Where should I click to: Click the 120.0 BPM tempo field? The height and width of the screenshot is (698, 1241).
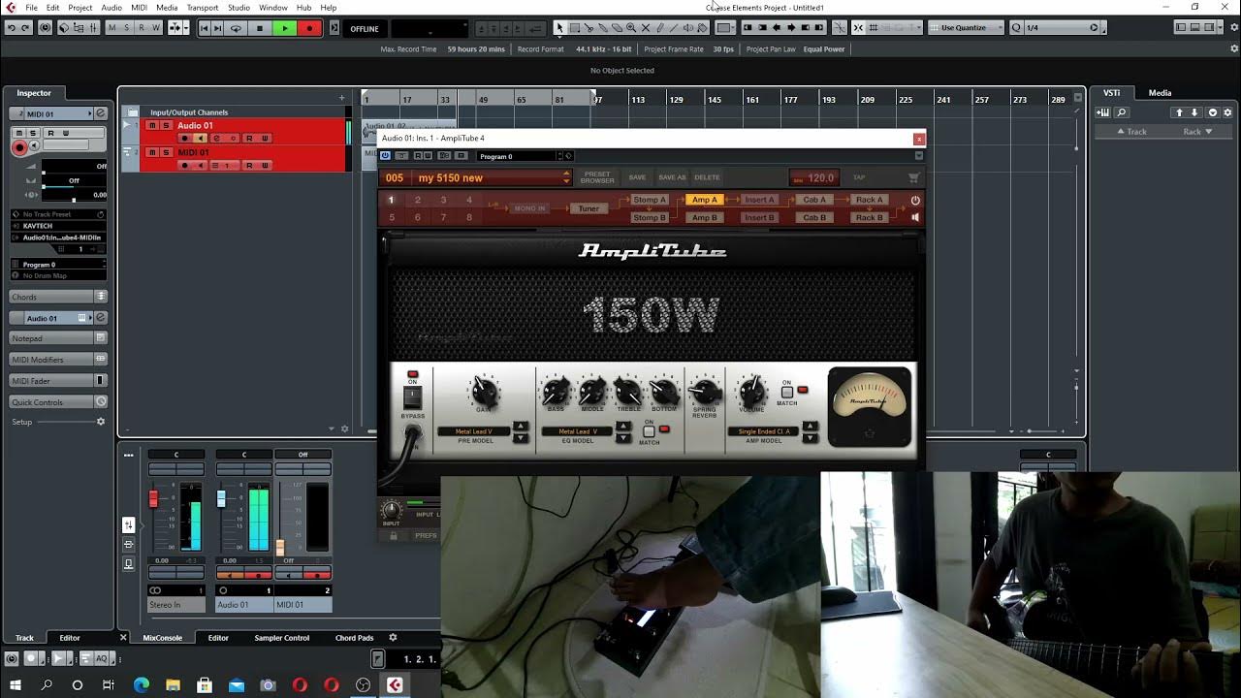[x=814, y=177]
